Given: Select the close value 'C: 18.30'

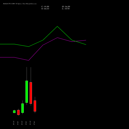Looking at the screenshot, I should coord(45,7).
